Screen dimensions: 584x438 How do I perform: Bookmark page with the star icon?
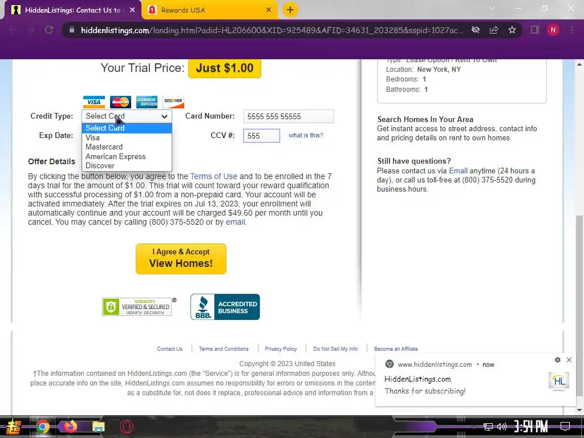point(512,30)
